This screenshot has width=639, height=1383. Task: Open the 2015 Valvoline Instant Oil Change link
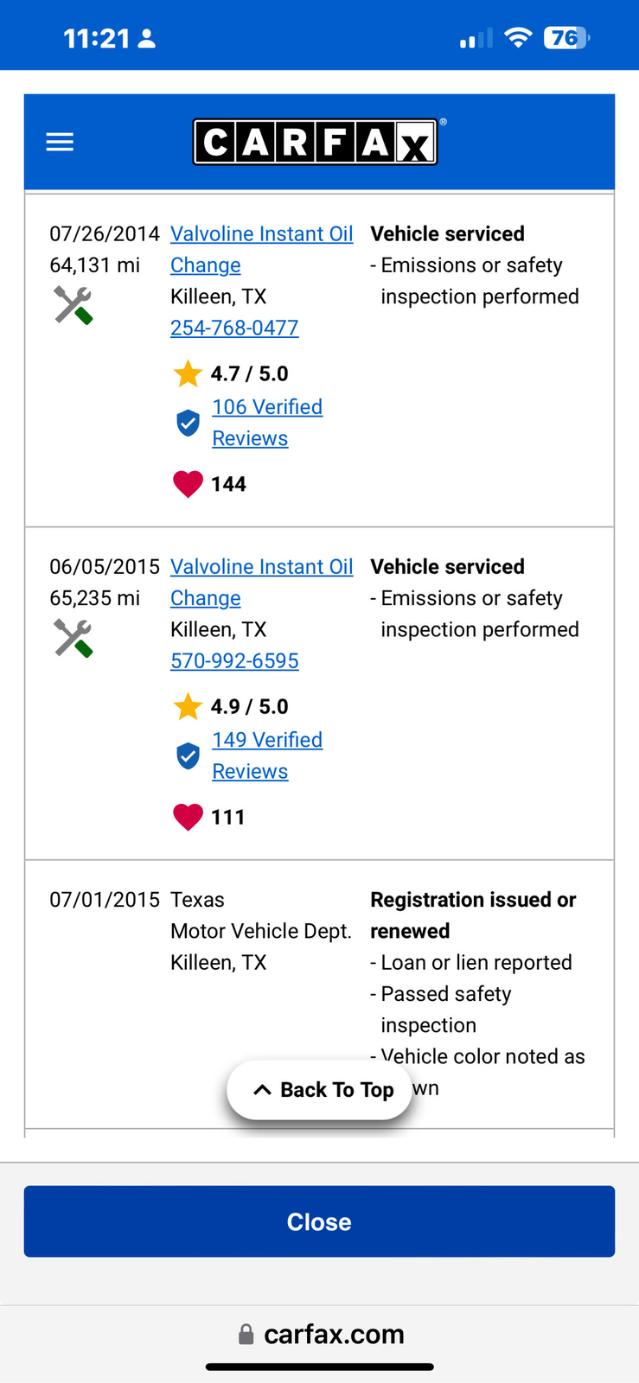coord(261,567)
